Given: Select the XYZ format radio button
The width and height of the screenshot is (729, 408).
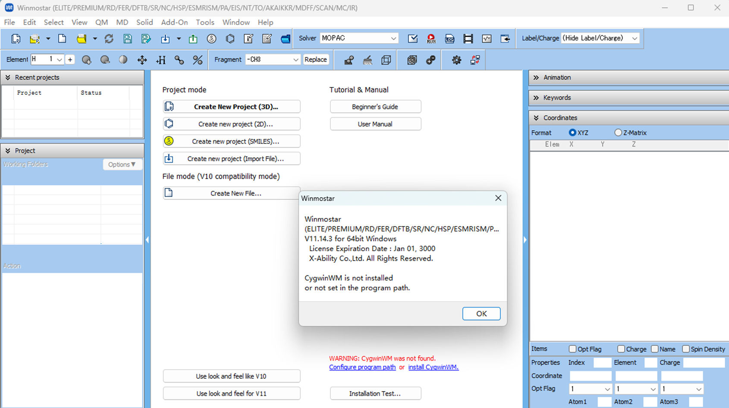Looking at the screenshot, I should click(572, 133).
